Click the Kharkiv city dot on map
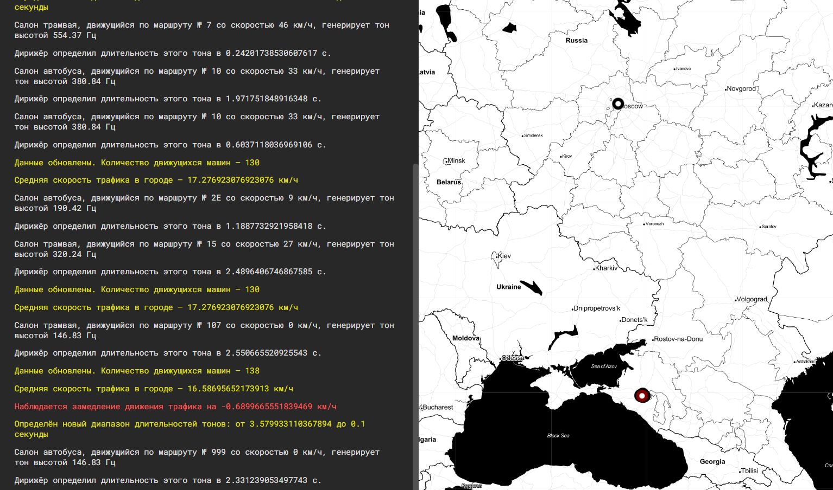The image size is (833, 490). pos(594,269)
